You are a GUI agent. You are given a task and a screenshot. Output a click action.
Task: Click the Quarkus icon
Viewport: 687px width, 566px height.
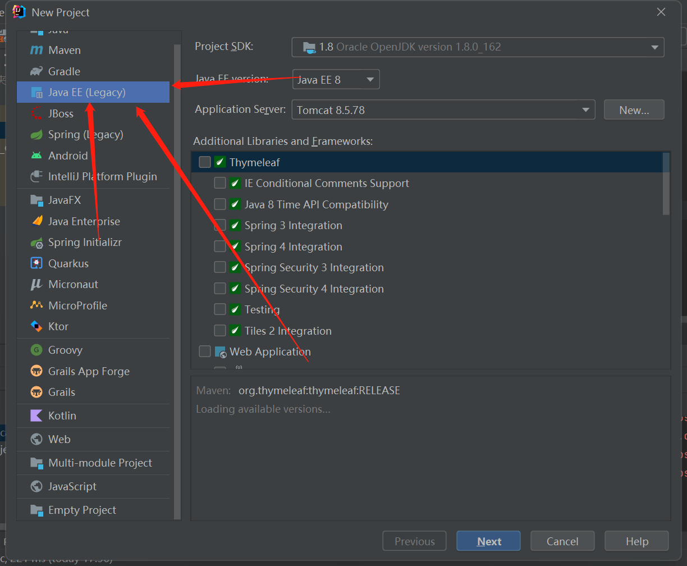[36, 263]
